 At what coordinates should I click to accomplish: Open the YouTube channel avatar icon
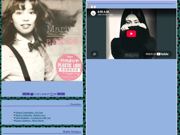[93, 13]
